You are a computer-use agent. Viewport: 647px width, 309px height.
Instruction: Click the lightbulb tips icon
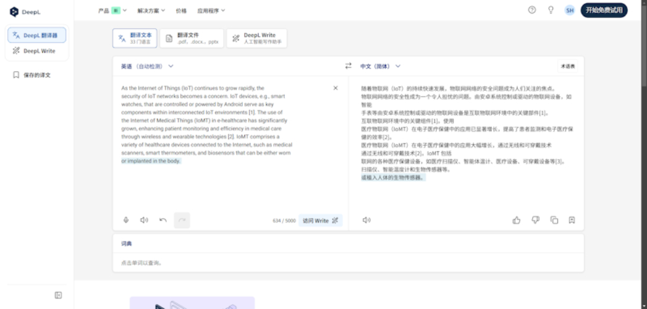pyautogui.click(x=551, y=11)
